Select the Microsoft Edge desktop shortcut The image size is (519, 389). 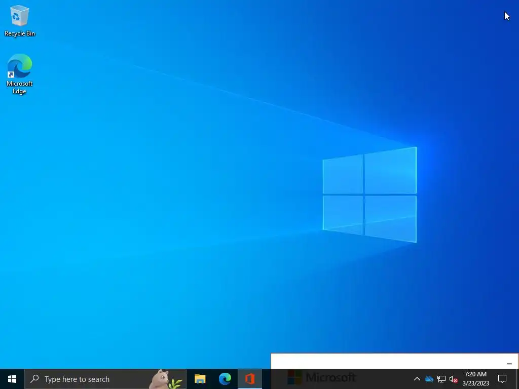20,74
